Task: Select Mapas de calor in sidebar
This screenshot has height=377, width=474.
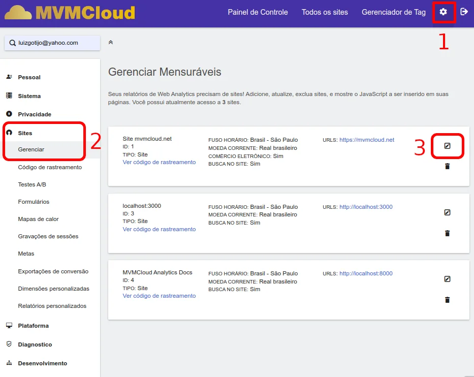Action: pyautogui.click(x=38, y=219)
